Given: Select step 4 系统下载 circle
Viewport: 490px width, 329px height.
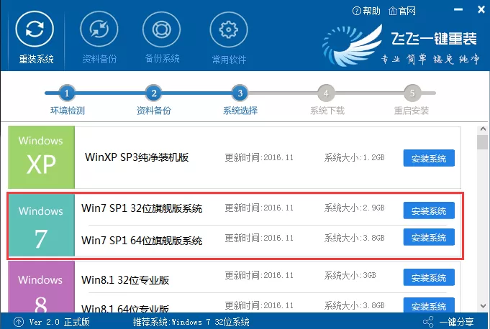Looking at the screenshot, I should [326, 93].
